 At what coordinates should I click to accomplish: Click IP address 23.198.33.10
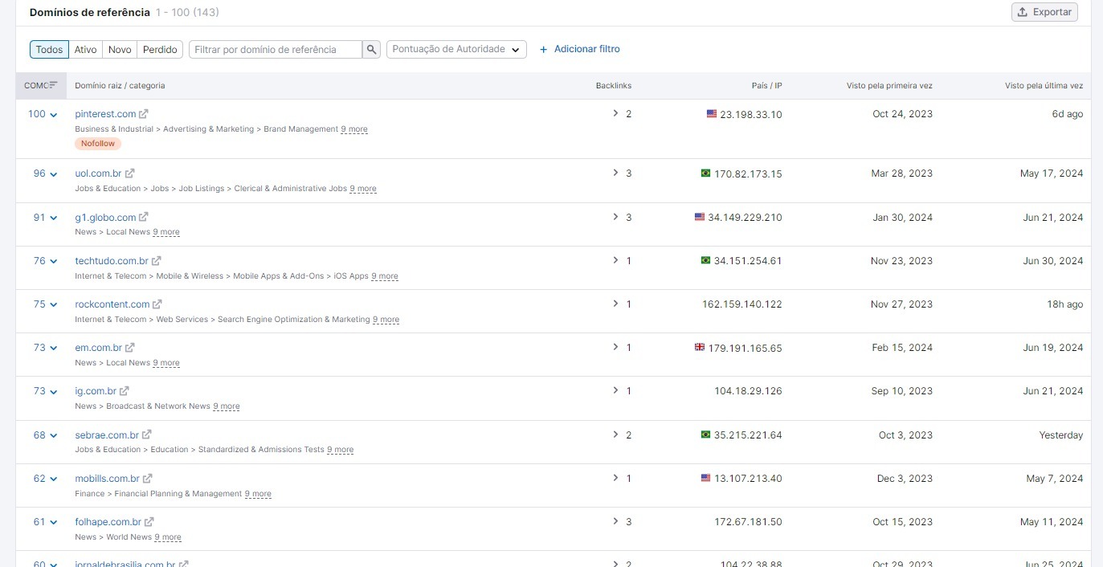(751, 115)
